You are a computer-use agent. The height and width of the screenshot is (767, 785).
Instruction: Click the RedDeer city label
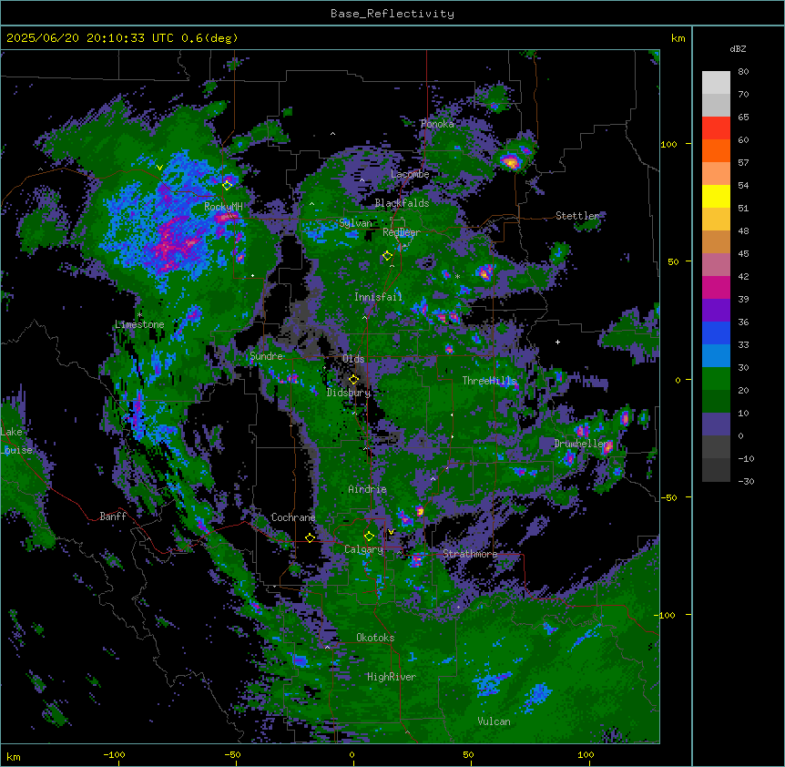401,232
